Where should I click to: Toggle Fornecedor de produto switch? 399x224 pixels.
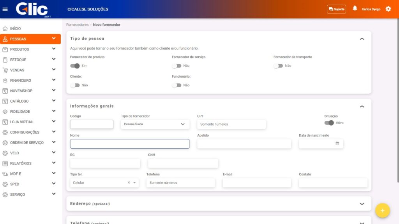click(x=75, y=66)
